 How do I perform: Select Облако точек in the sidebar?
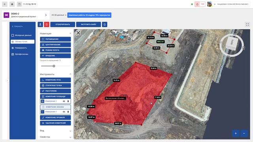pyautogui.click(x=23, y=41)
